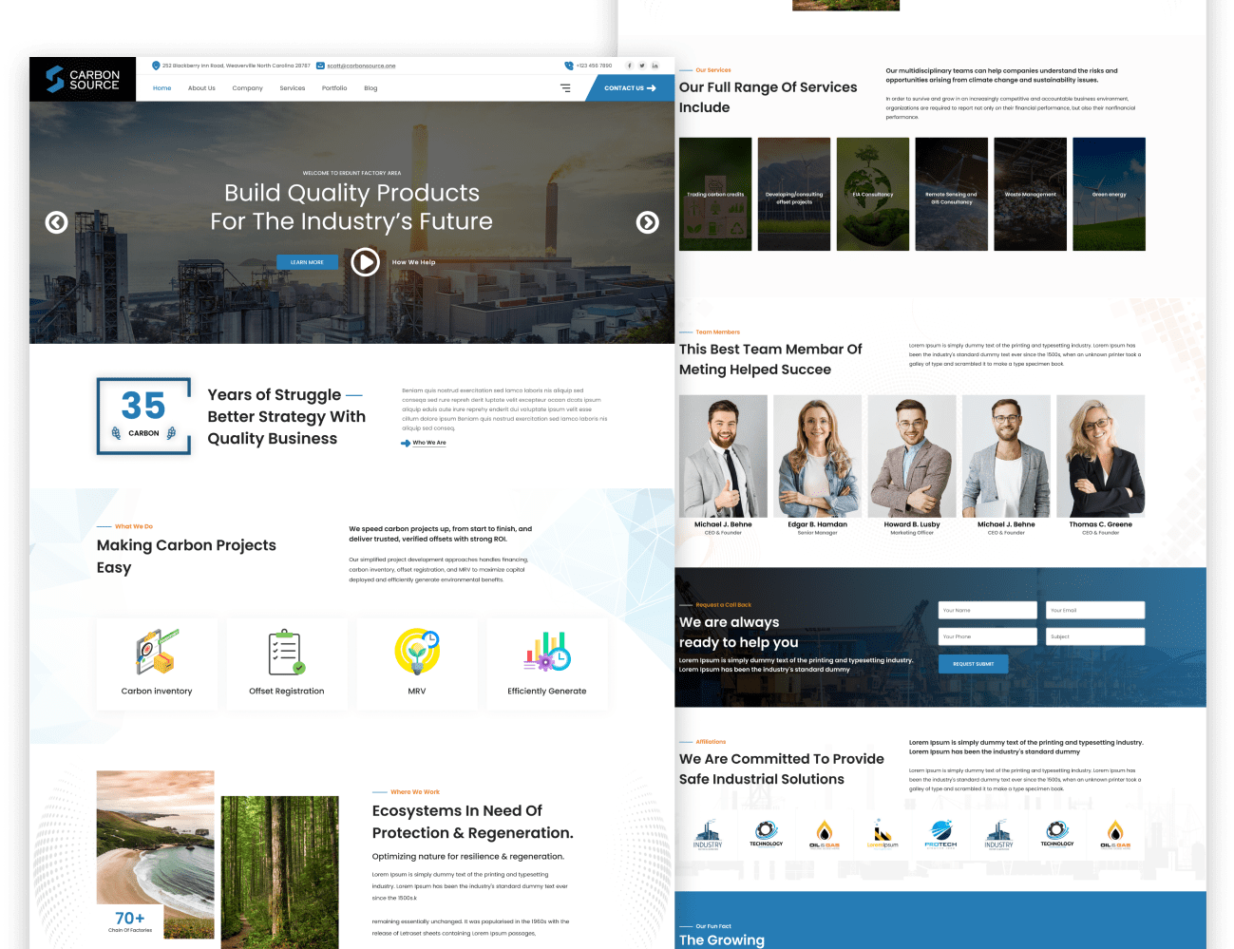
Task: Select the MRV lightbulb icon card
Action: click(x=417, y=664)
